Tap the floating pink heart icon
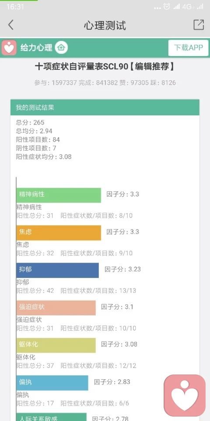The height and width of the screenshot is (421, 210). 185,396
